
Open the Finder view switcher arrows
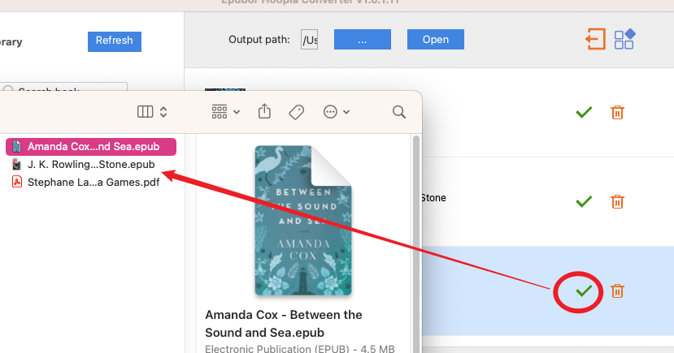(163, 112)
